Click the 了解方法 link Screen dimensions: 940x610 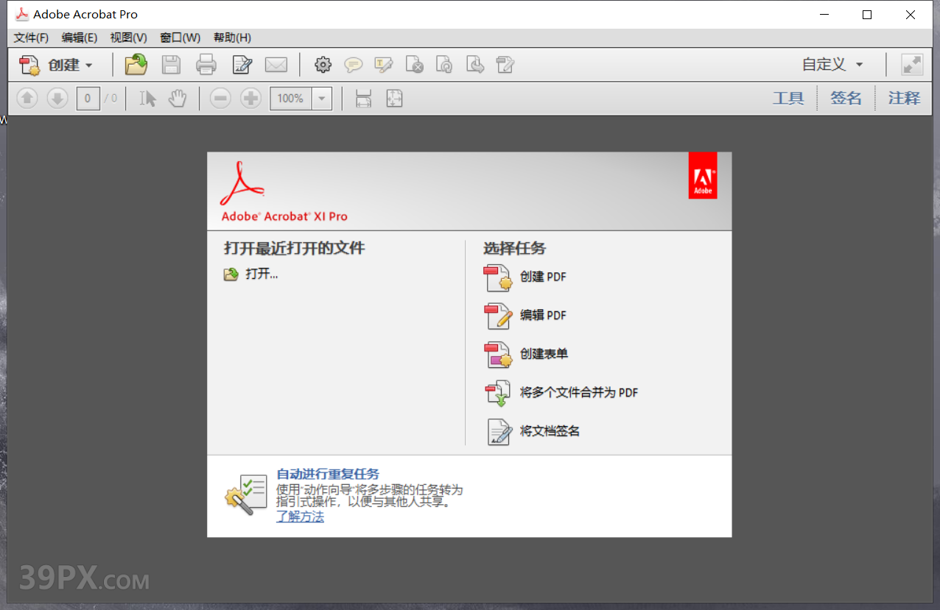(299, 517)
